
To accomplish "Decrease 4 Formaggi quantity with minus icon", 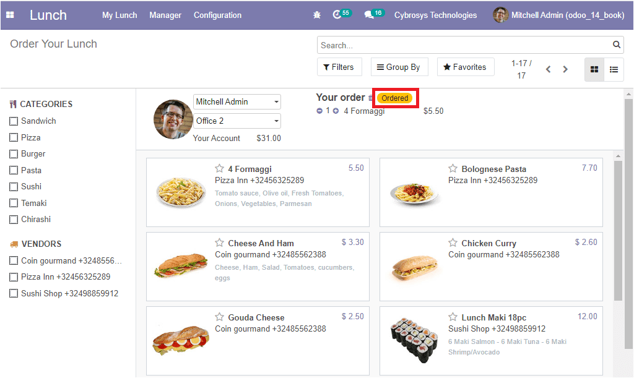I will [x=319, y=111].
